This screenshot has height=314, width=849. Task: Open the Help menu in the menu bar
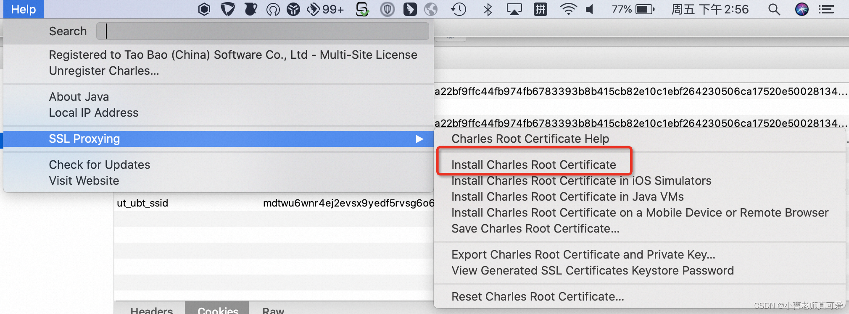23,9
